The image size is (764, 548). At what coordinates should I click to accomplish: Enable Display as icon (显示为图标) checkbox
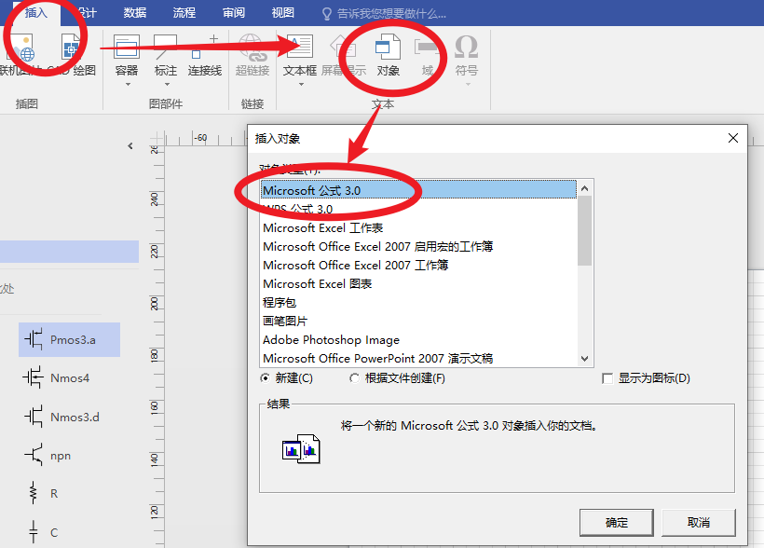click(x=607, y=378)
